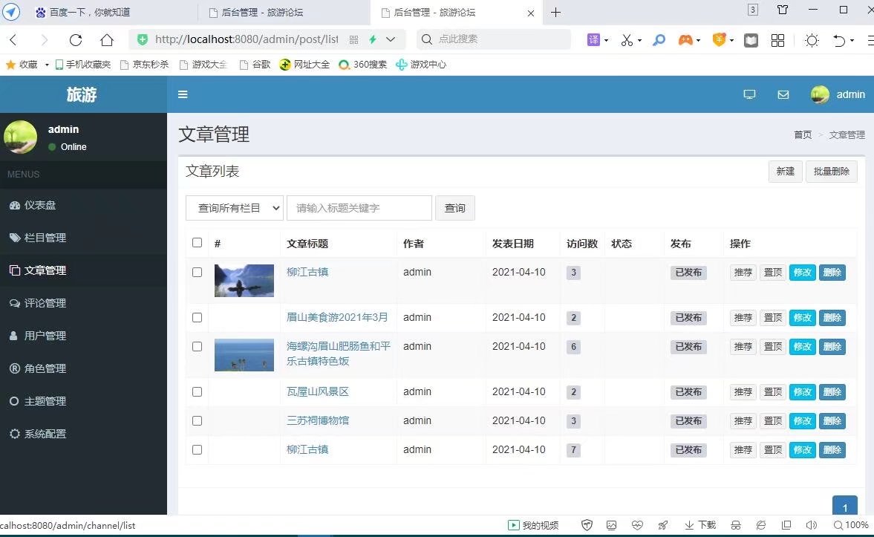Expand the undo icon dropdown arrow

tap(852, 40)
